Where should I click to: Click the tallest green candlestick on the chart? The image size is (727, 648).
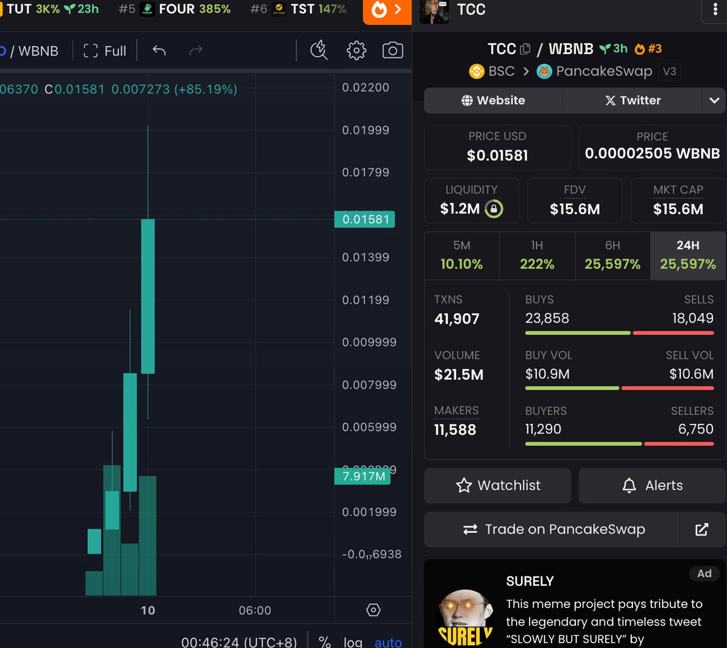tap(148, 296)
